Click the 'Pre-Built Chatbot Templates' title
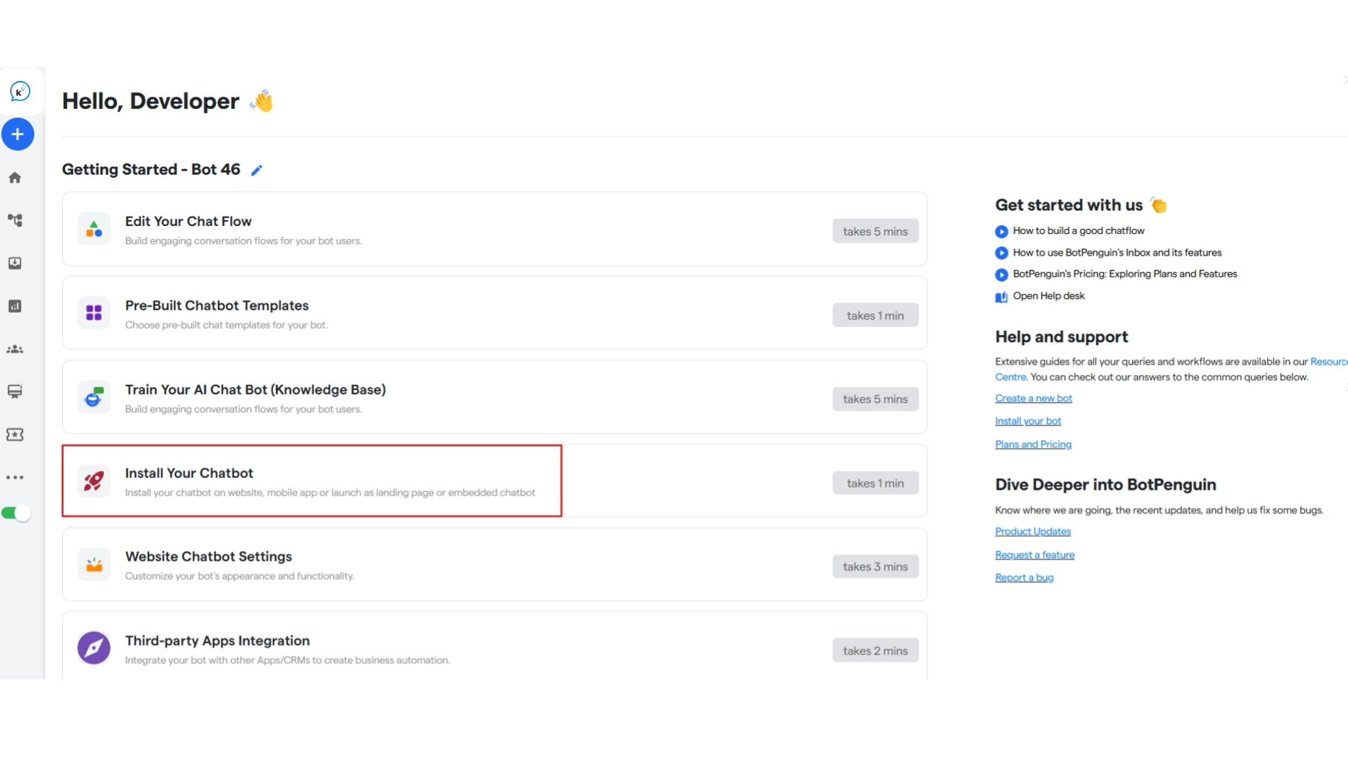The width and height of the screenshot is (1348, 780). pyautogui.click(x=217, y=305)
